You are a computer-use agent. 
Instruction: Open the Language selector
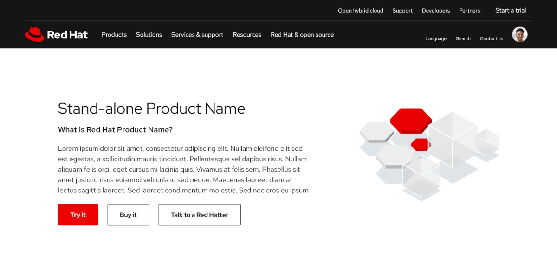pos(435,38)
